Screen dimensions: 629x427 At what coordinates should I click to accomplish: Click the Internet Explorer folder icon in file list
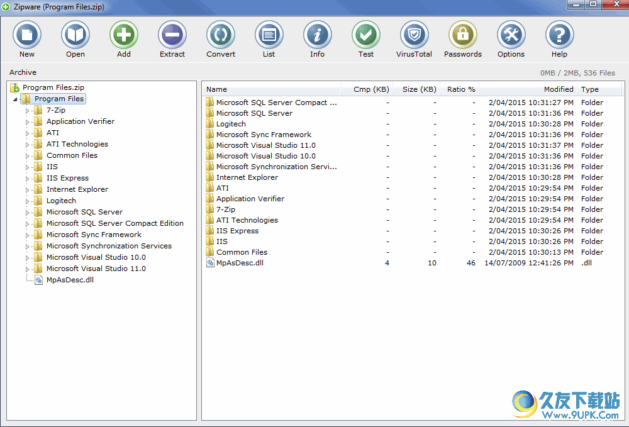click(210, 177)
